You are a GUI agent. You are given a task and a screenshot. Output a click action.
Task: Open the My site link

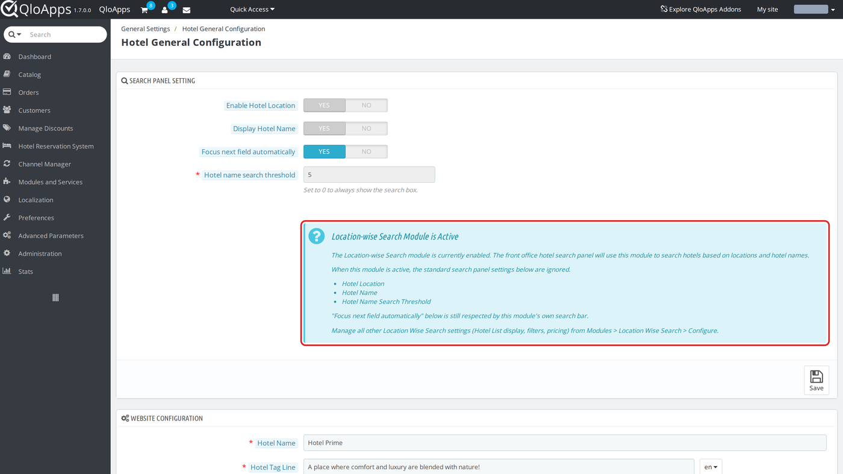click(768, 10)
